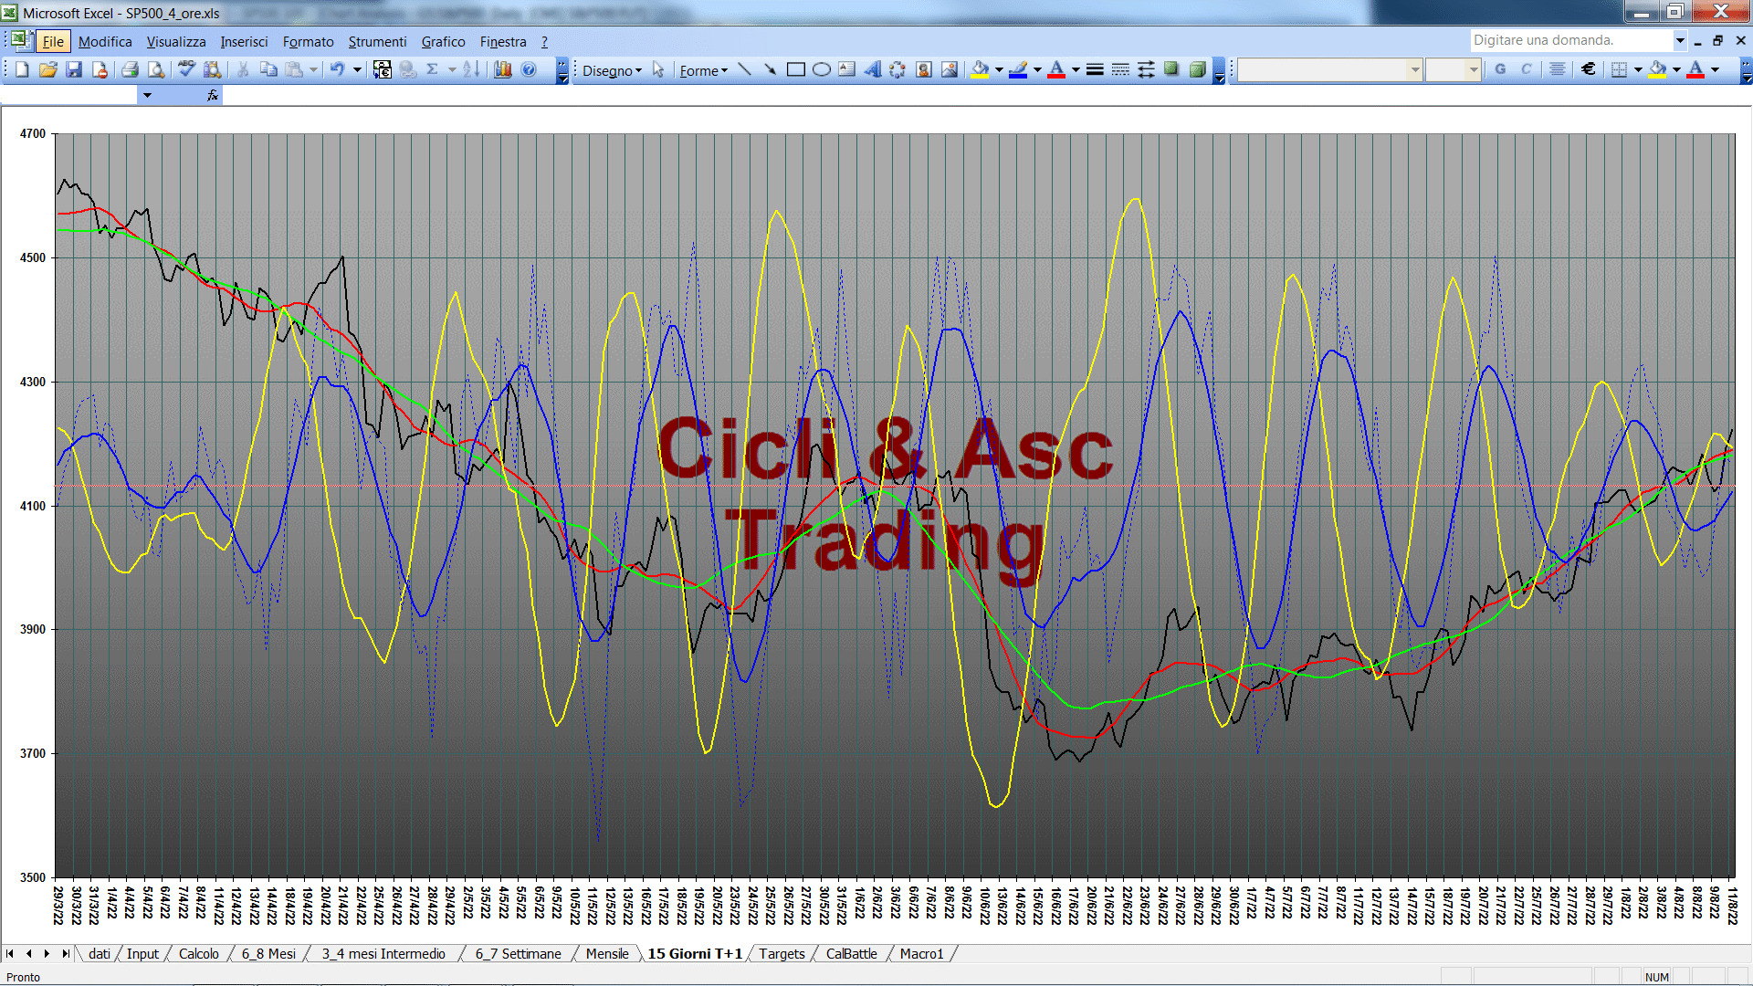Click the Euro conversion toolbar icon
The height and width of the screenshot is (986, 1753).
[383, 69]
